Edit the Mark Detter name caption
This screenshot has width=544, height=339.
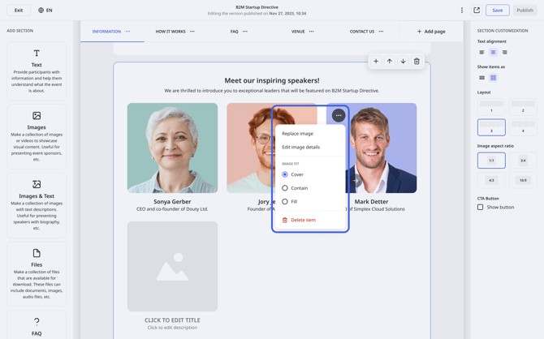click(371, 201)
